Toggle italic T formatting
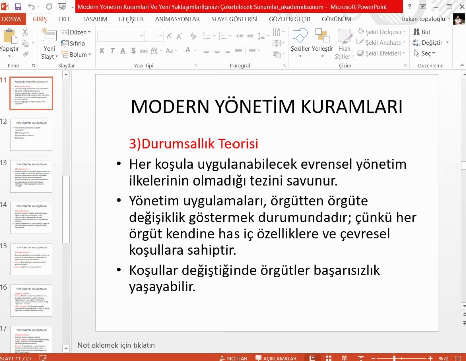466x361 pixels. pos(112,51)
